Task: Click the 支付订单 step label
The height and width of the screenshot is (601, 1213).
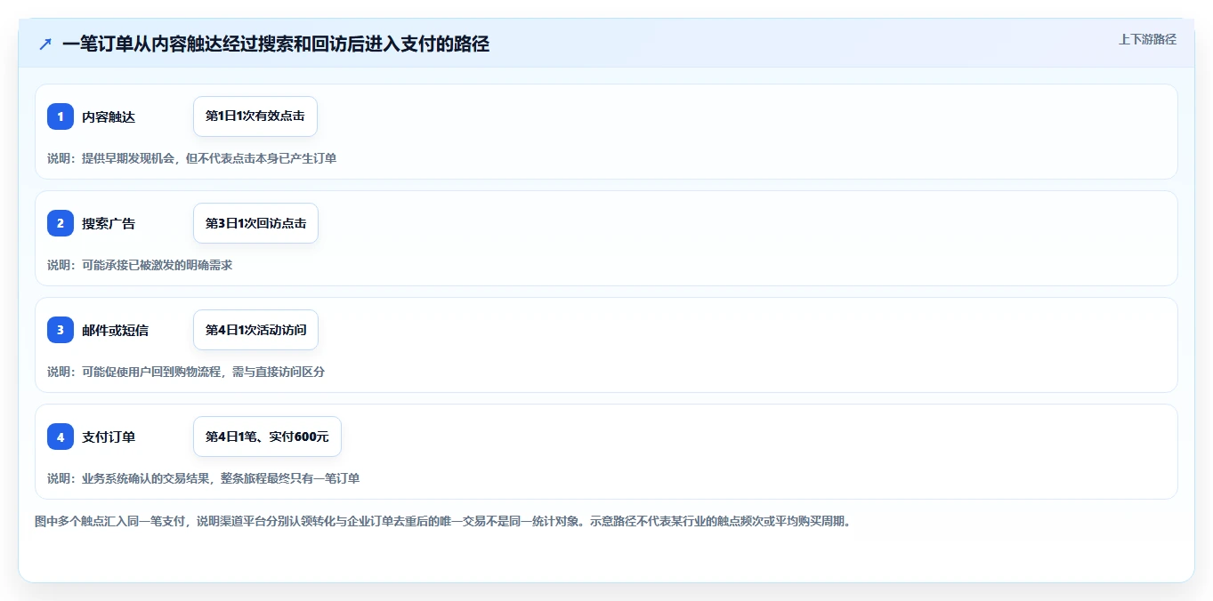Action: tap(109, 437)
